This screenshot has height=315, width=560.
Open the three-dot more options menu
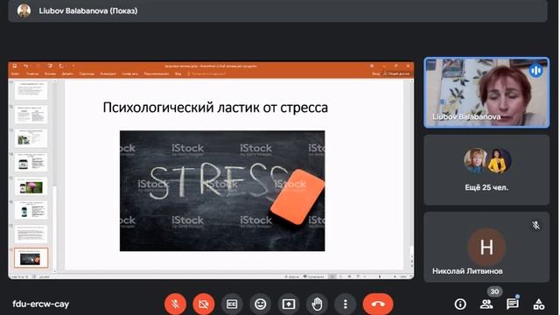tap(345, 304)
